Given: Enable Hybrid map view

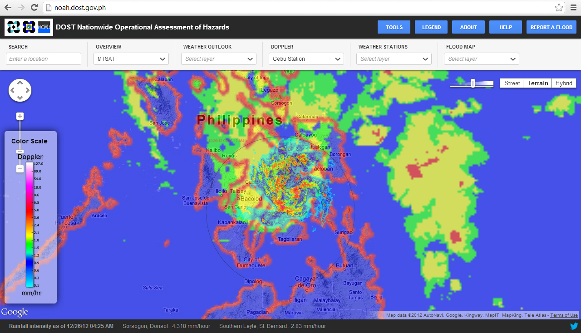Looking at the screenshot, I should 564,83.
